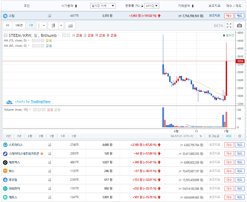Expand the Volume (true, 15) dropdown arrow
247x202 pixels.
click(30, 110)
